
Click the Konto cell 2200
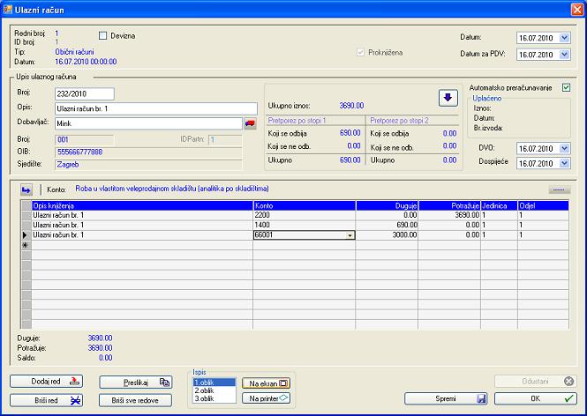305,215
